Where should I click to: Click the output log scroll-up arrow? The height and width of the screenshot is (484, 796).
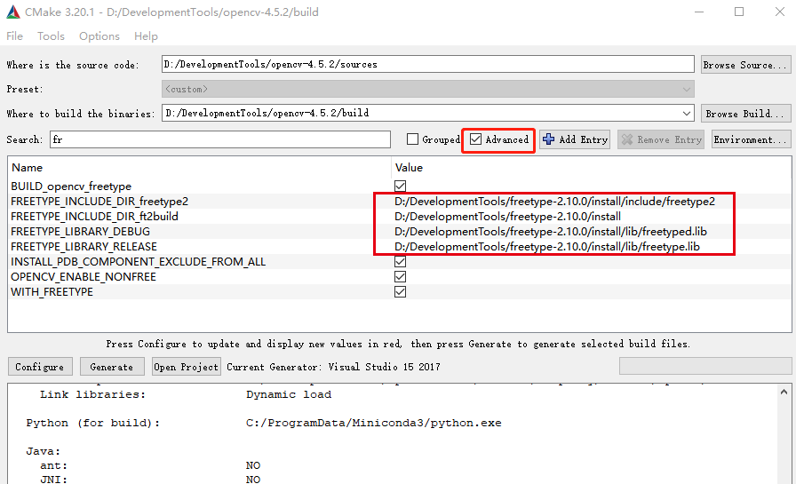tap(784, 392)
